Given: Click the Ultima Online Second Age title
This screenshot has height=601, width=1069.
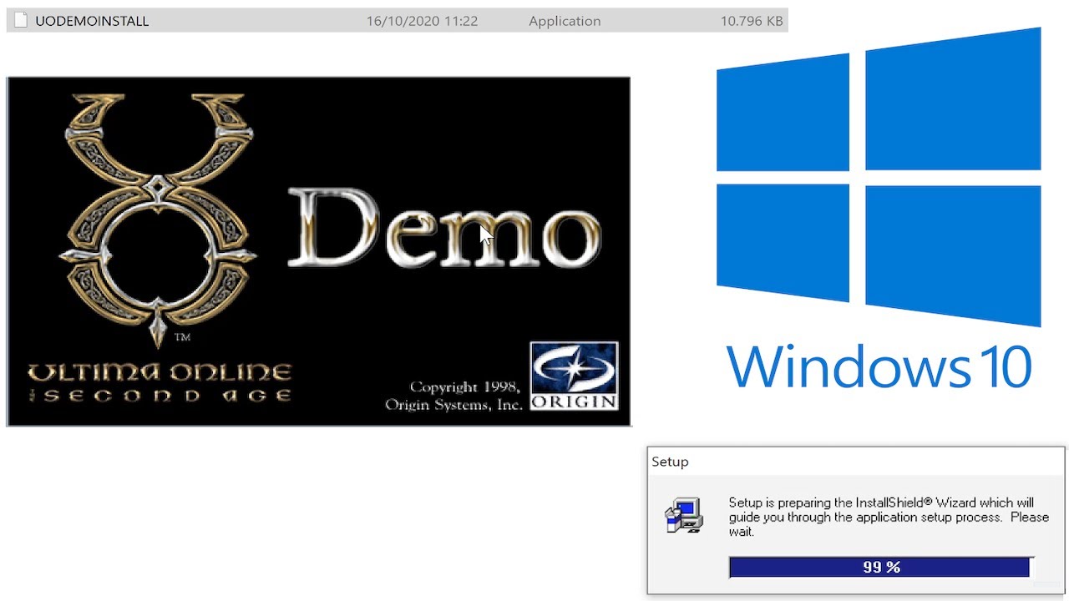Looking at the screenshot, I should (160, 383).
